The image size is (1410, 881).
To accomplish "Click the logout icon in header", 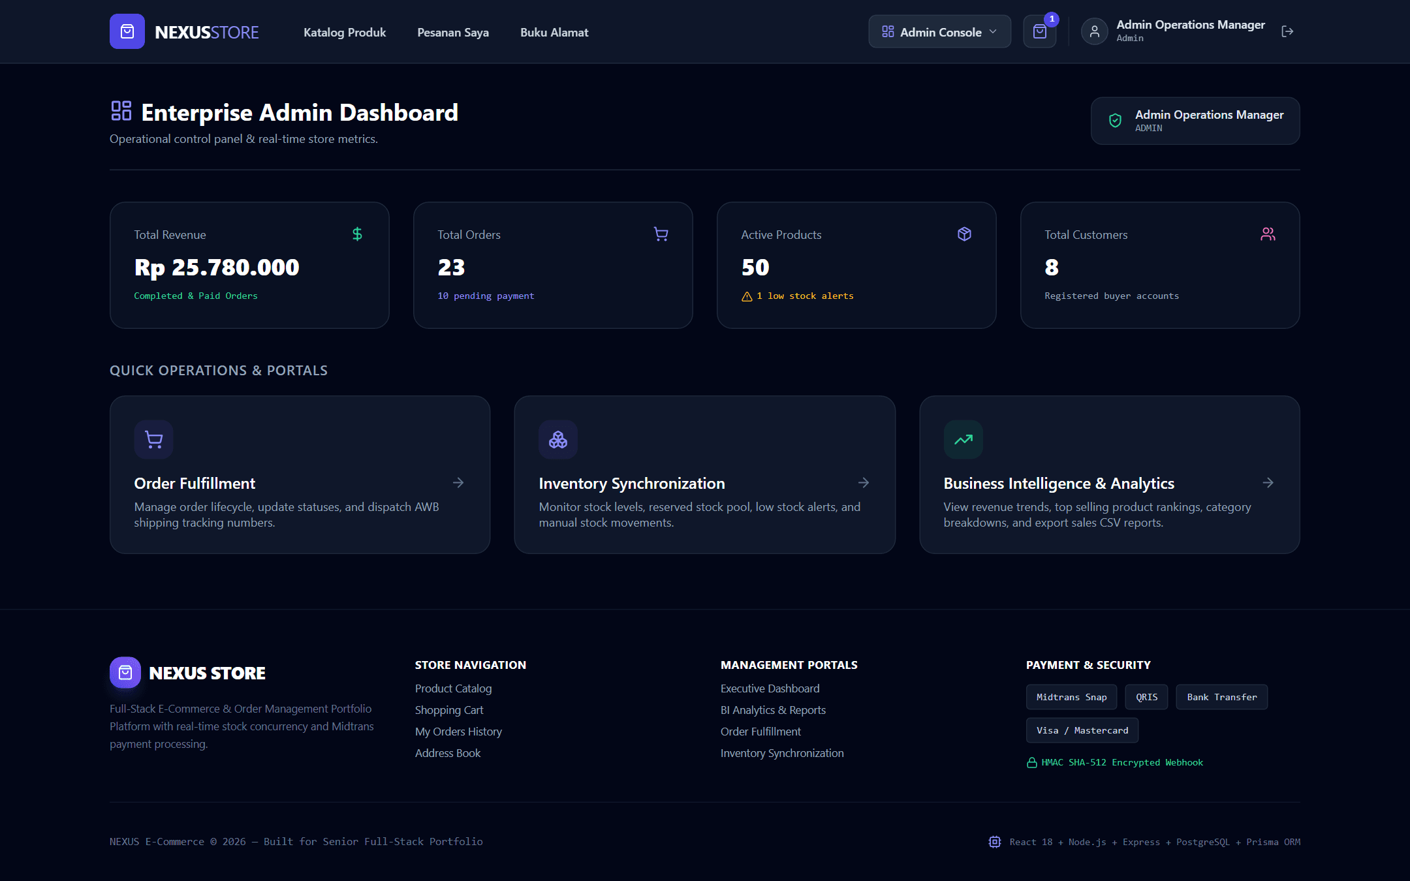I will pyautogui.click(x=1287, y=31).
